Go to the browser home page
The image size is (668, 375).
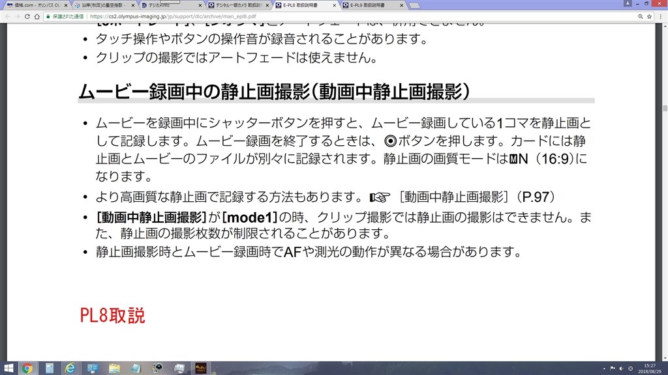(37, 16)
